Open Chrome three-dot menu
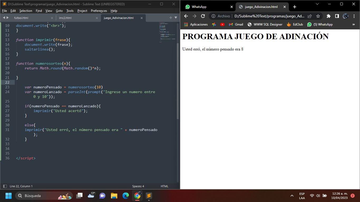This screenshot has width=360, height=202. click(x=354, y=16)
